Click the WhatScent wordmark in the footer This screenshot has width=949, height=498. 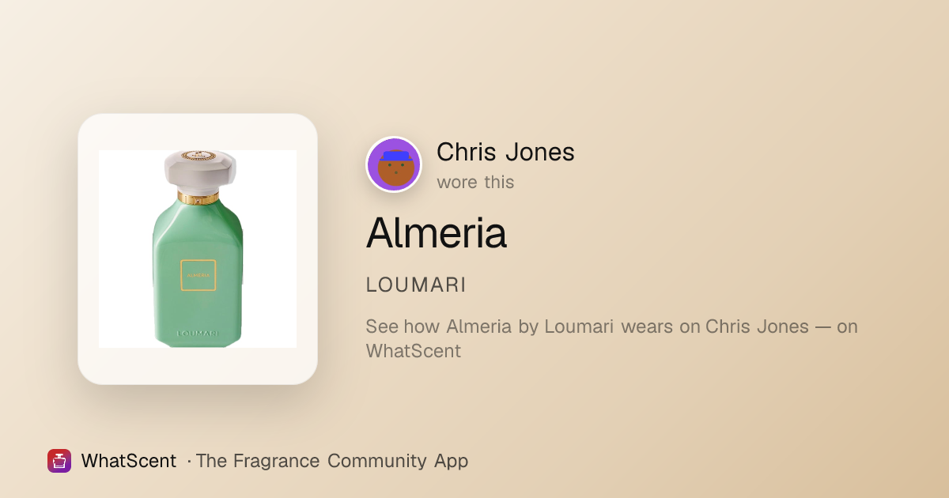128,461
